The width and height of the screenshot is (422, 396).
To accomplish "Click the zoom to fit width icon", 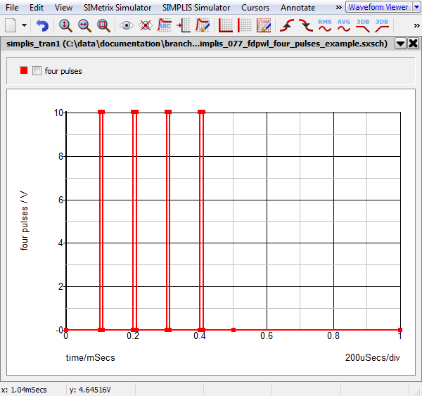I will click(84, 25).
